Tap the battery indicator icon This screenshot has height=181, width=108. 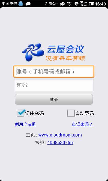pos(91,4)
